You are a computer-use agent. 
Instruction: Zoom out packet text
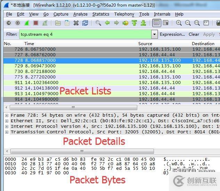pos(188,23)
